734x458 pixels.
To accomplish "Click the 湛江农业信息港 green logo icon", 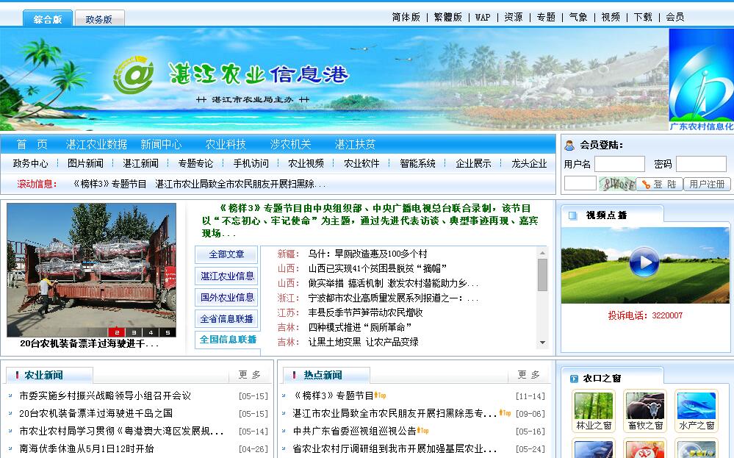I will click(133, 75).
